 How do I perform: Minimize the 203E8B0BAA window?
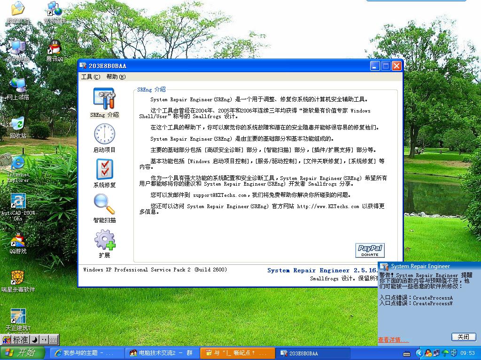tap(375, 66)
